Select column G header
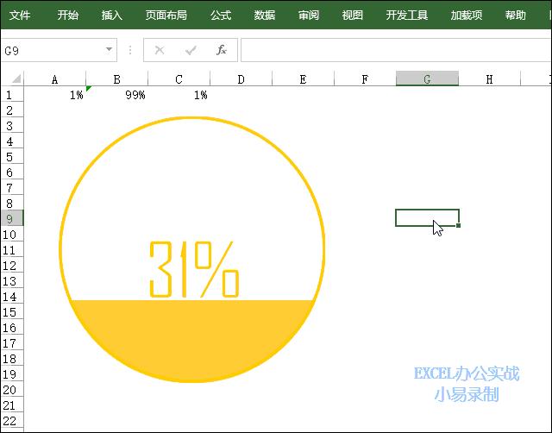Image resolution: width=552 pixels, height=433 pixels. (428, 78)
